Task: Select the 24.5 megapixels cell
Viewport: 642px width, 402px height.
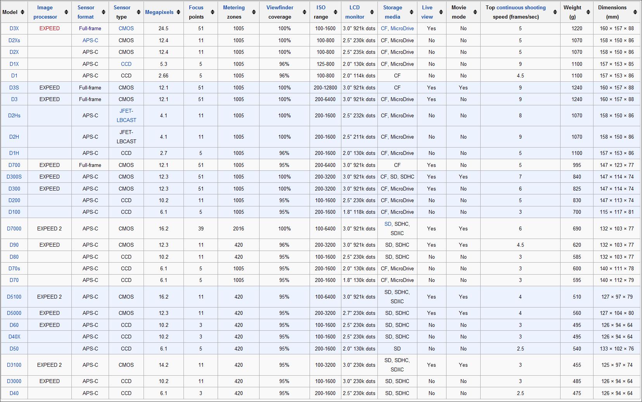Action: point(163,28)
